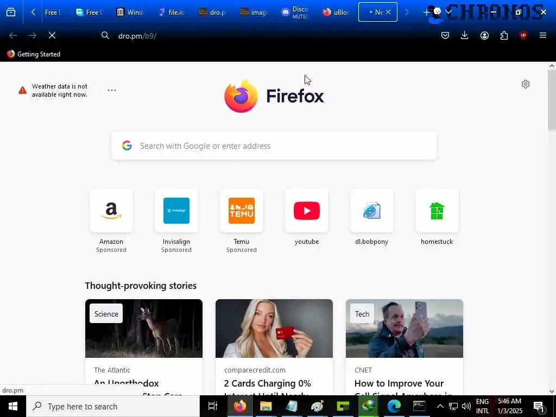
Task: Open The Atlantic story card
Action: point(143,347)
